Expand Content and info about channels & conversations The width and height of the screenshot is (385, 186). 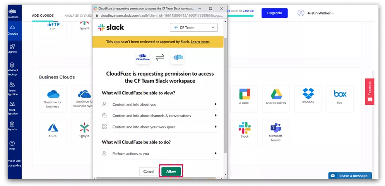pyautogui.click(x=160, y=116)
